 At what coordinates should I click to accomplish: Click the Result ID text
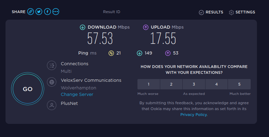click(x=112, y=12)
